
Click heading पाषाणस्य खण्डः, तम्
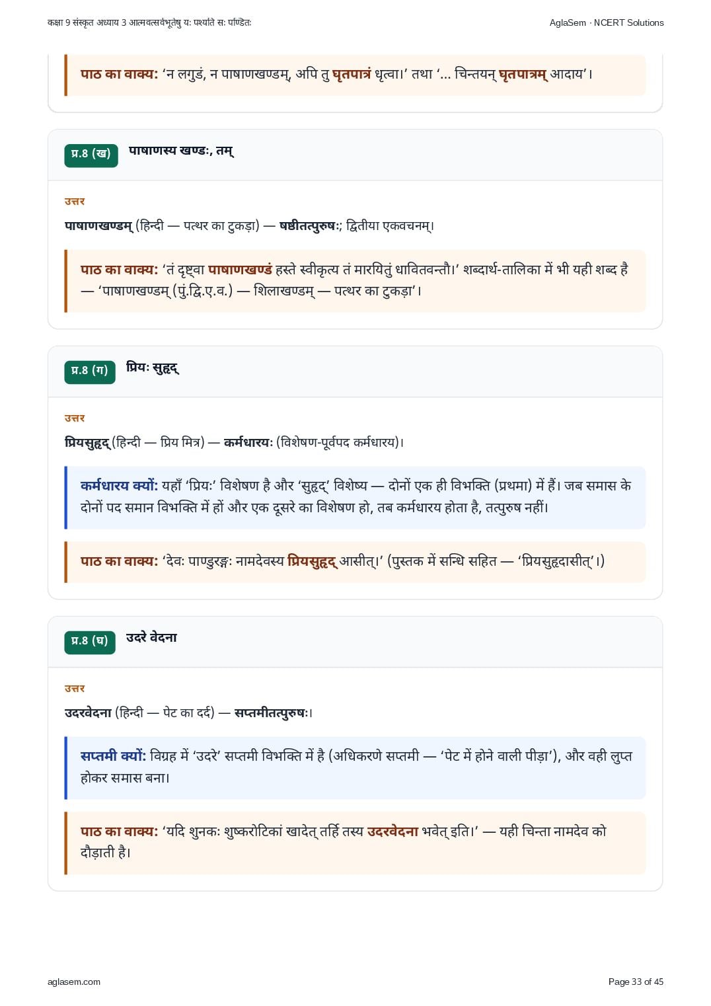pos(181,151)
